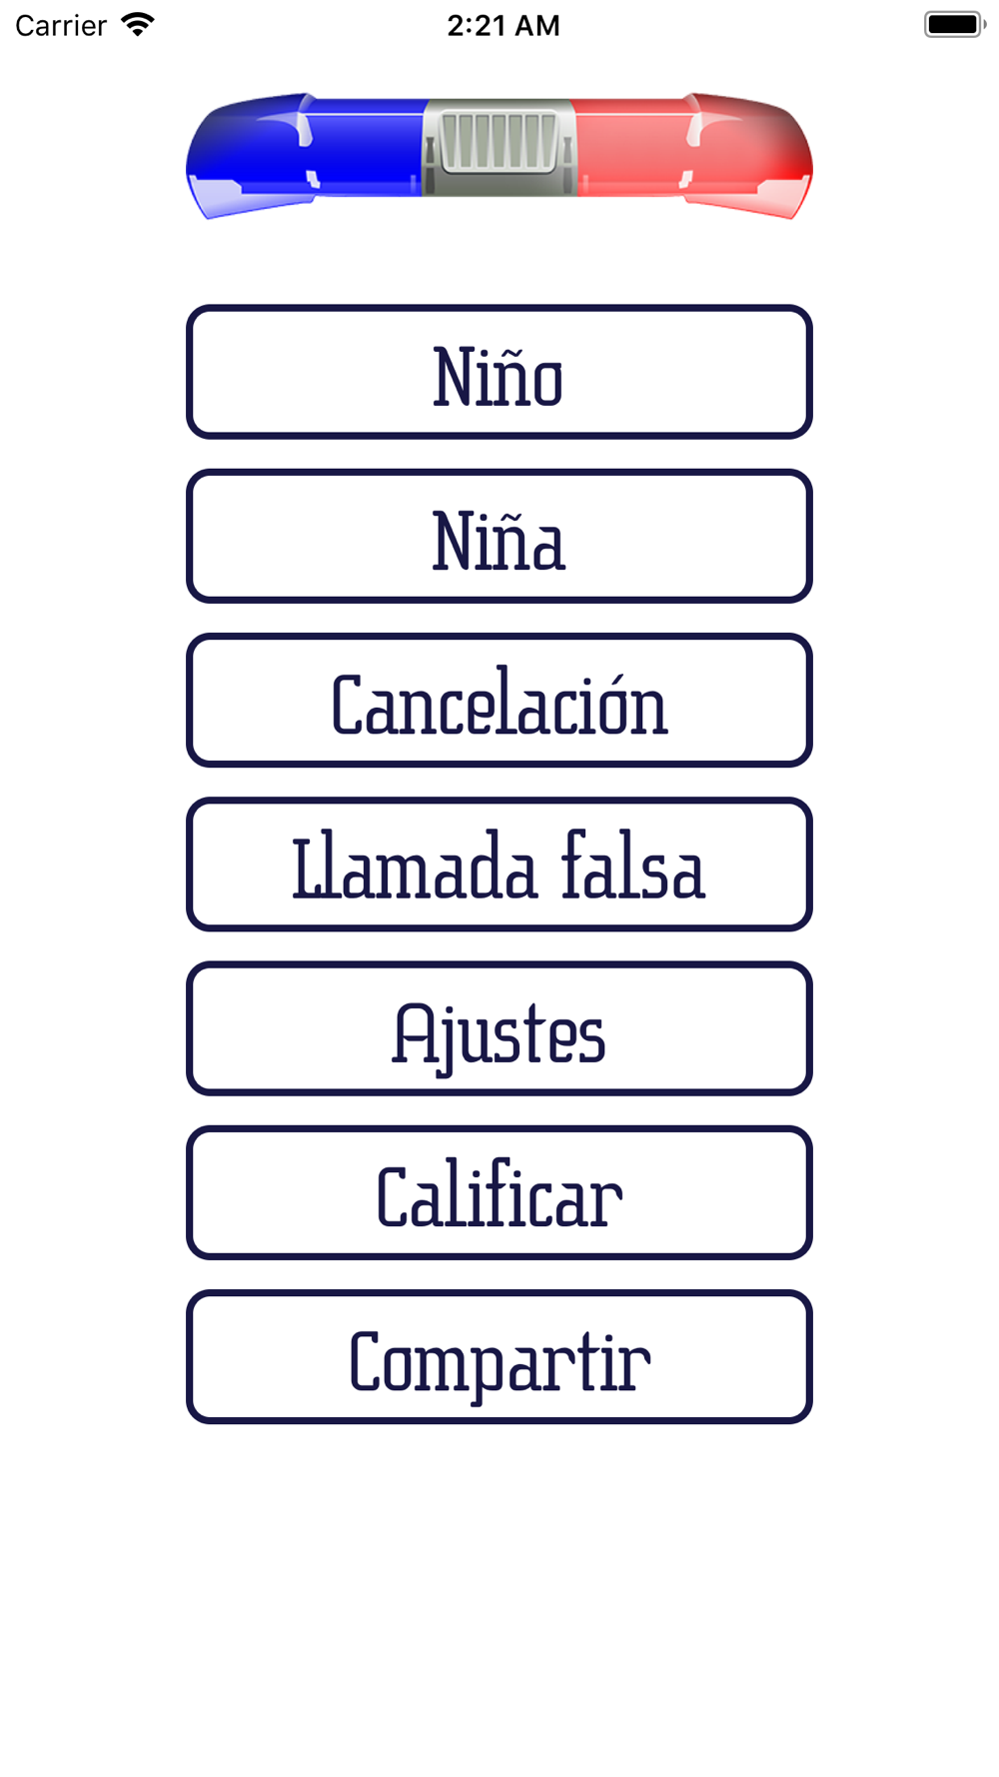Cancel the call using Cancelación
999x1777 pixels.
tap(499, 700)
